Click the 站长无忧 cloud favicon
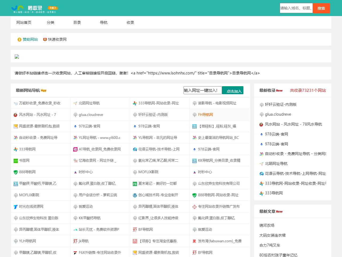The height and width of the screenshot is (257, 342). click(76, 229)
